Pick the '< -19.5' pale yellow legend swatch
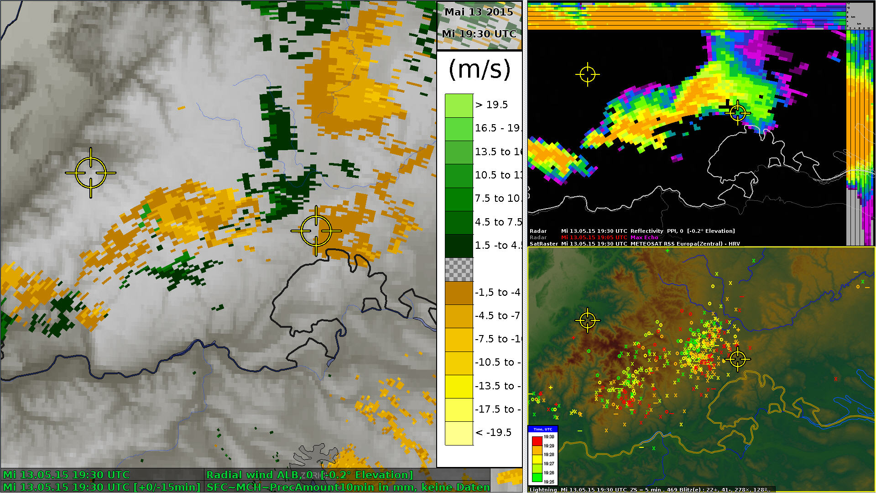876x493 pixels. point(459,433)
